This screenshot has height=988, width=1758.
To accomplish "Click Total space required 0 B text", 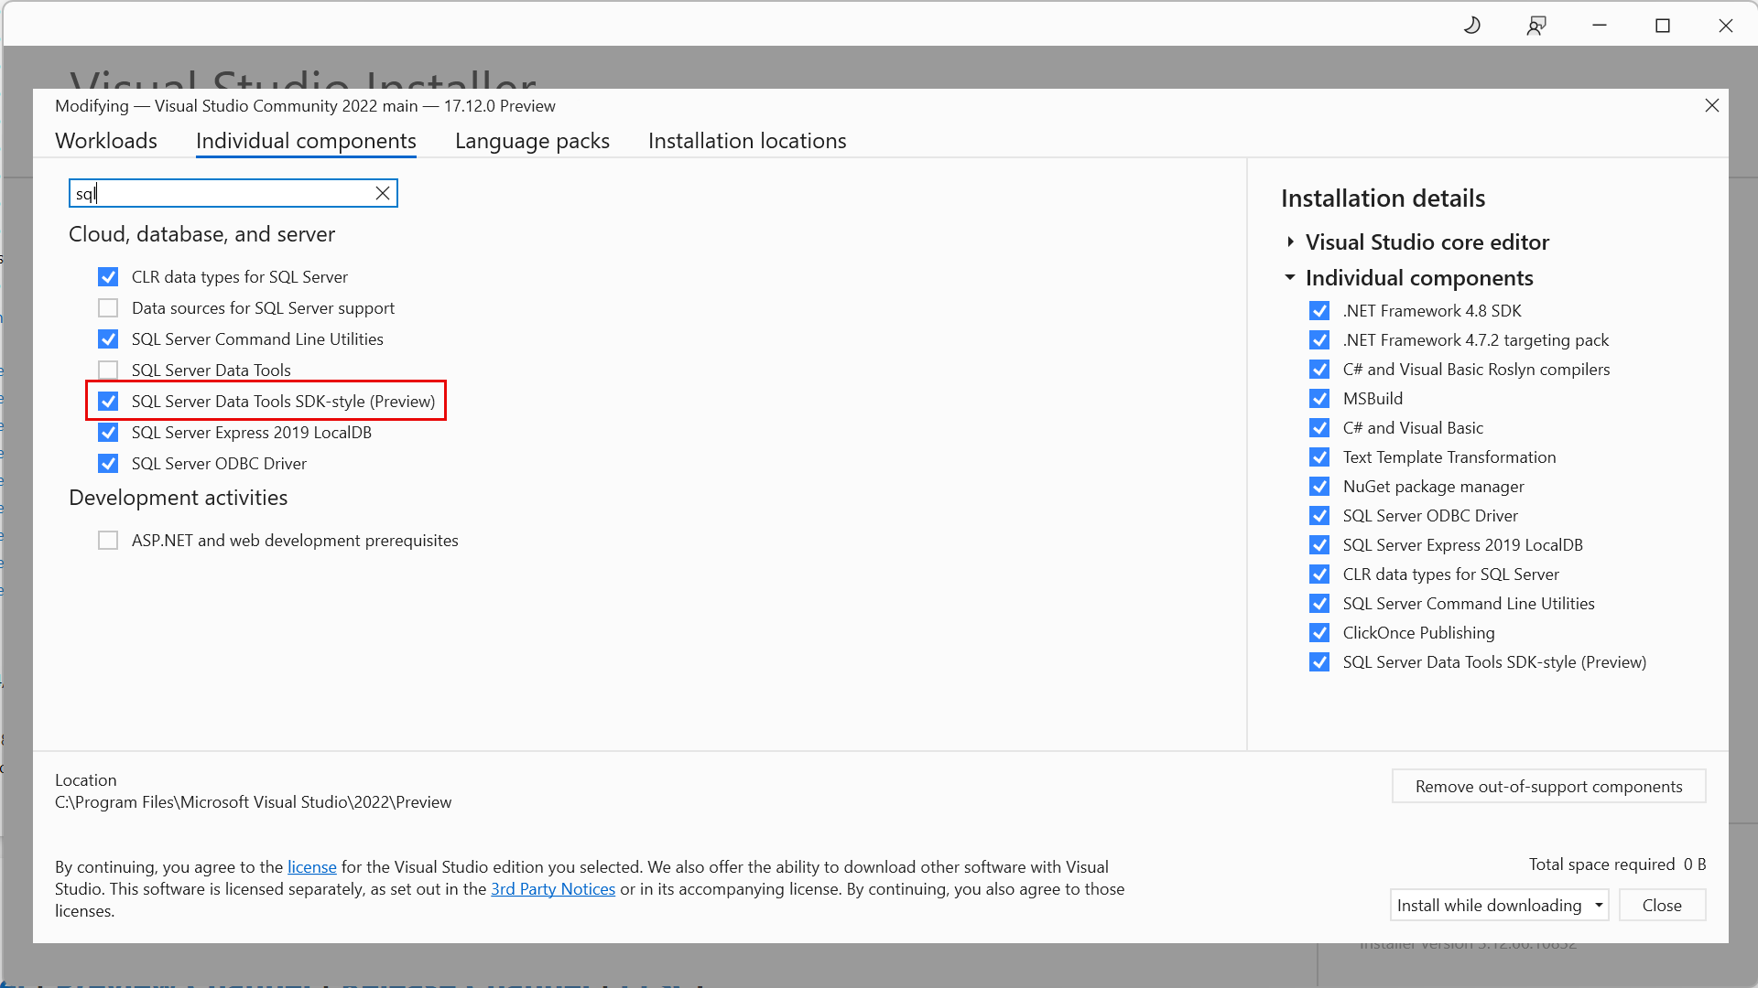I will pyautogui.click(x=1617, y=864).
